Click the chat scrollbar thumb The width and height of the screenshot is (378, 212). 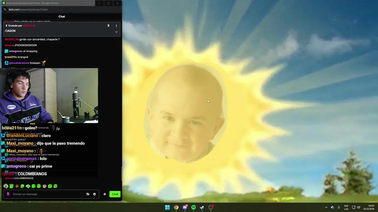(121, 174)
